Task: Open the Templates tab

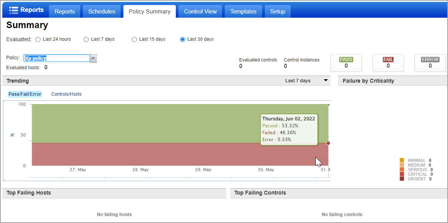Action: (243, 11)
